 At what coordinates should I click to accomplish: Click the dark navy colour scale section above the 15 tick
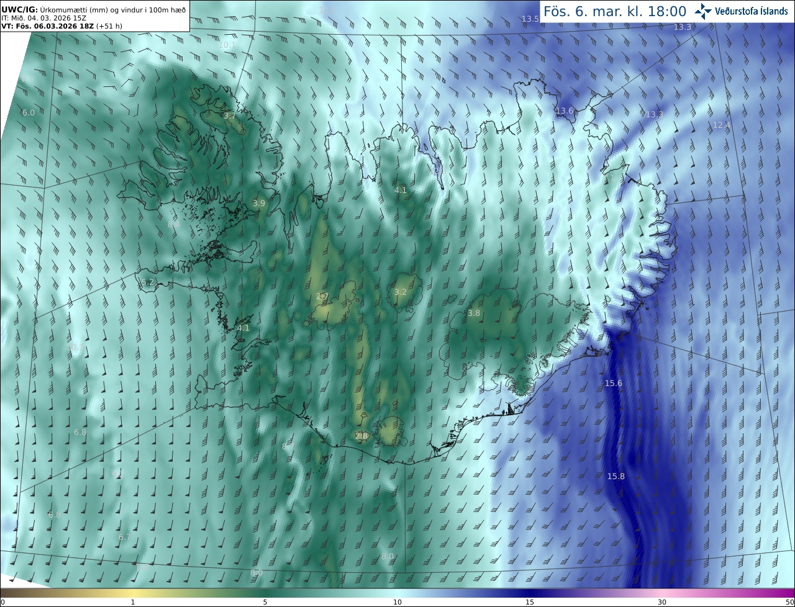click(x=530, y=592)
